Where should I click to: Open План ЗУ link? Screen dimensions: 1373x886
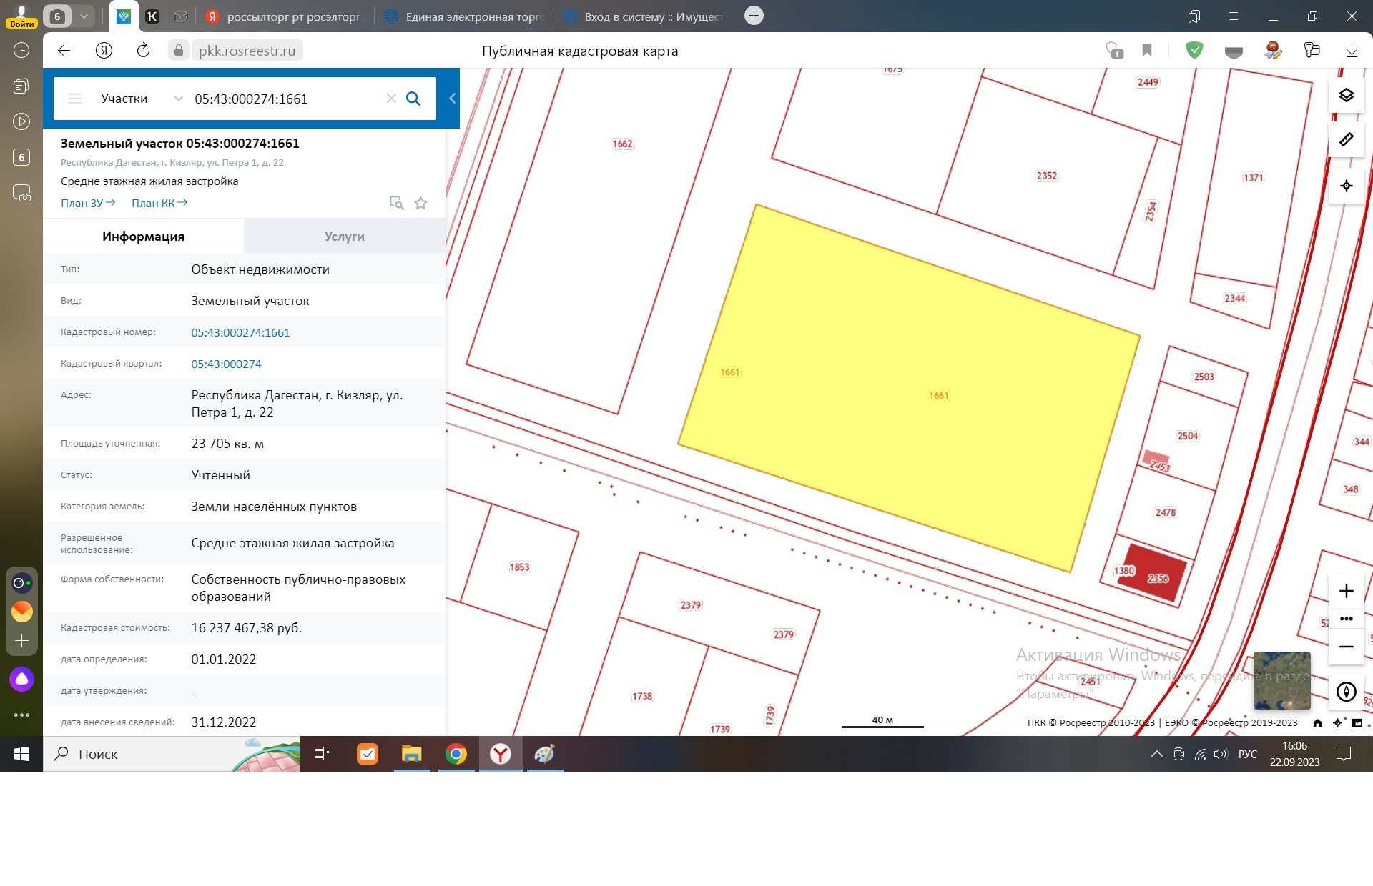pyautogui.click(x=88, y=203)
